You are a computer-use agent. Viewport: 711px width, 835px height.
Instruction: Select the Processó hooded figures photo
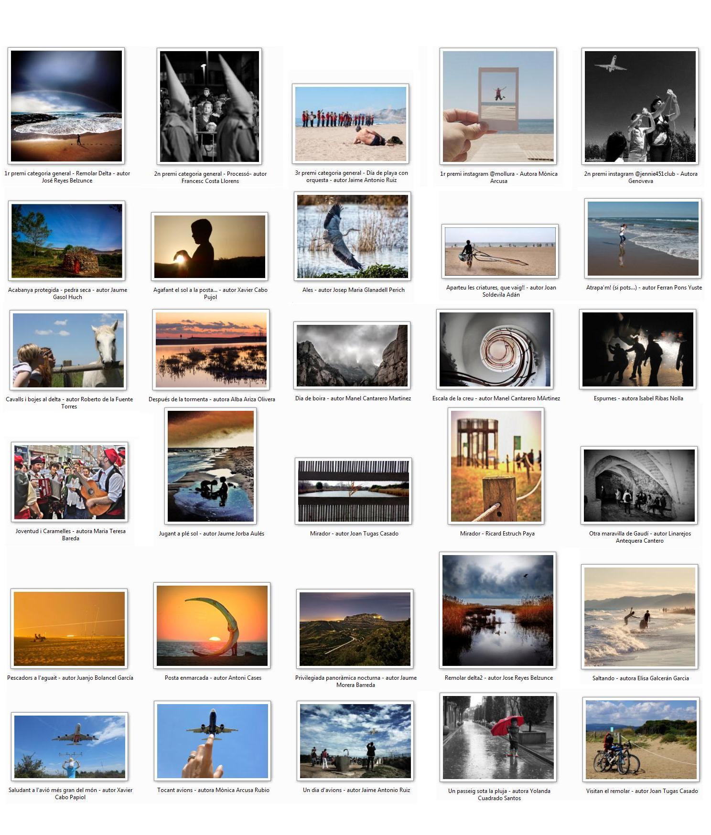(x=209, y=106)
